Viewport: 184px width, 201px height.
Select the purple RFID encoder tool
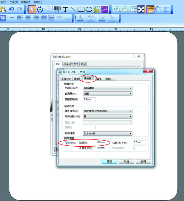click(105, 9)
